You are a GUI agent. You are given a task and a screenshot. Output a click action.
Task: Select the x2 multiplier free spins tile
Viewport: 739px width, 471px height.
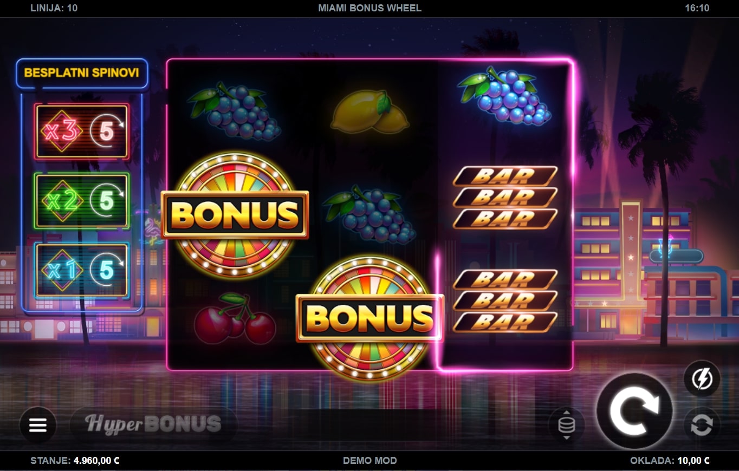[x=82, y=201]
